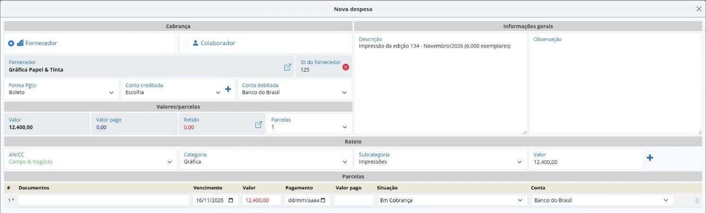The width and height of the screenshot is (706, 213).
Task: Select the Colaborador radio button
Action: [186, 43]
